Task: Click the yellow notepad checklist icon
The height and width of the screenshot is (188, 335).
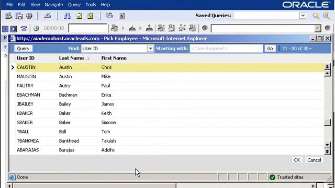Action: click(x=91, y=16)
